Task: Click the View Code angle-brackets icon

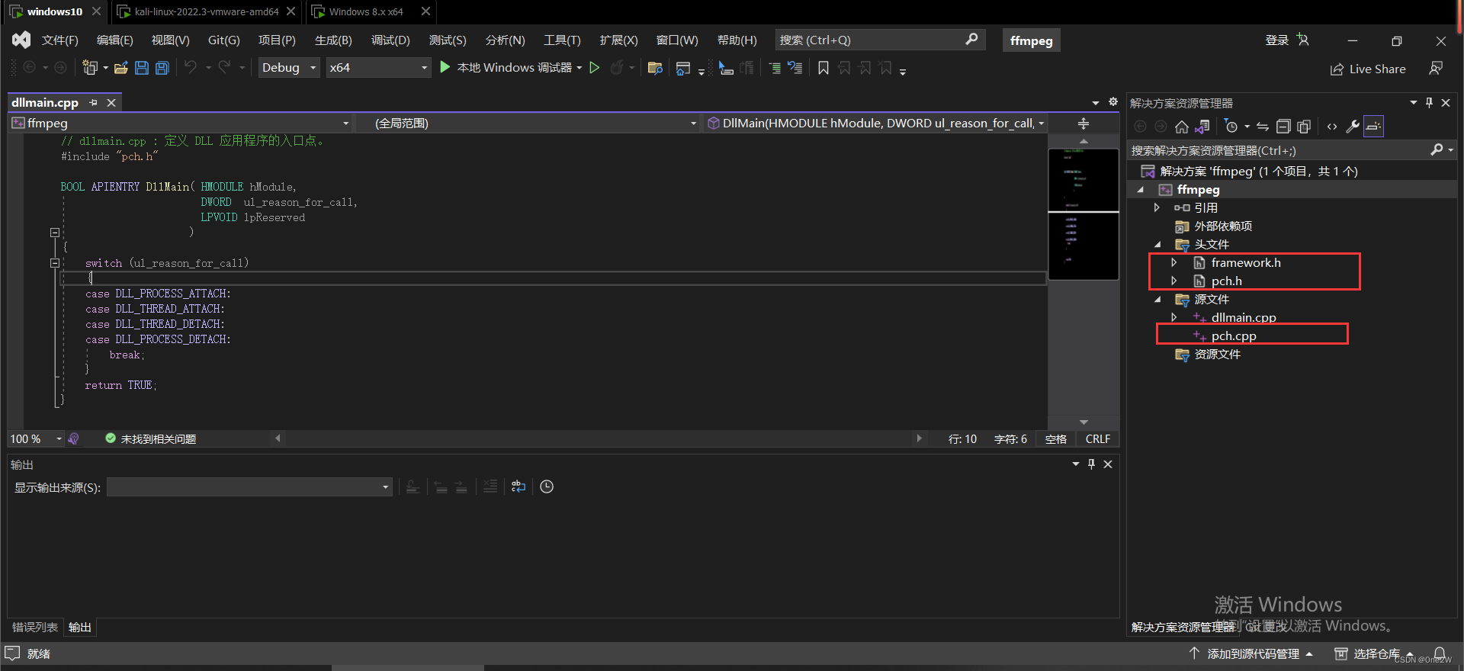Action: [x=1332, y=127]
